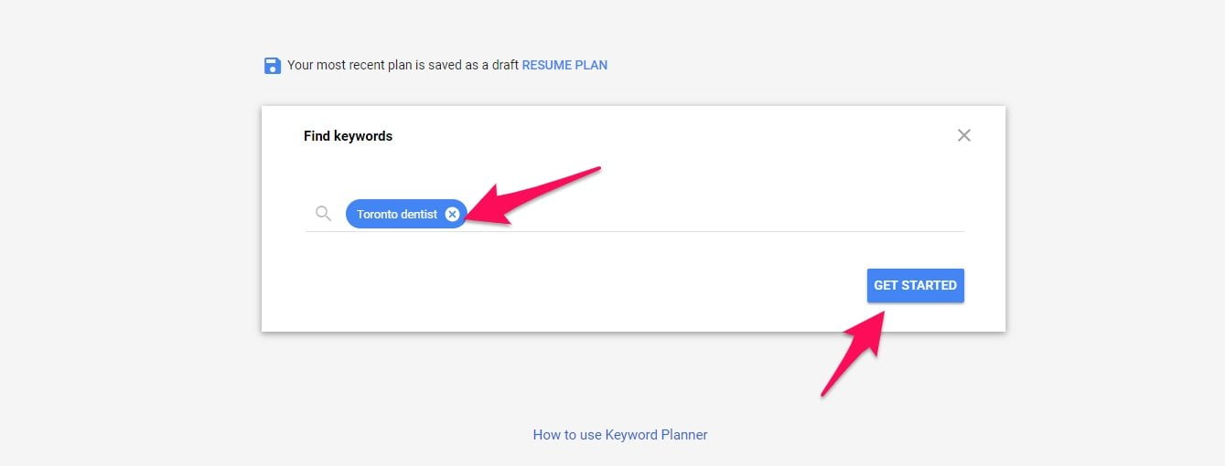Start keyword search with GET STARTED button
This screenshot has width=1225, height=466.
pos(915,285)
